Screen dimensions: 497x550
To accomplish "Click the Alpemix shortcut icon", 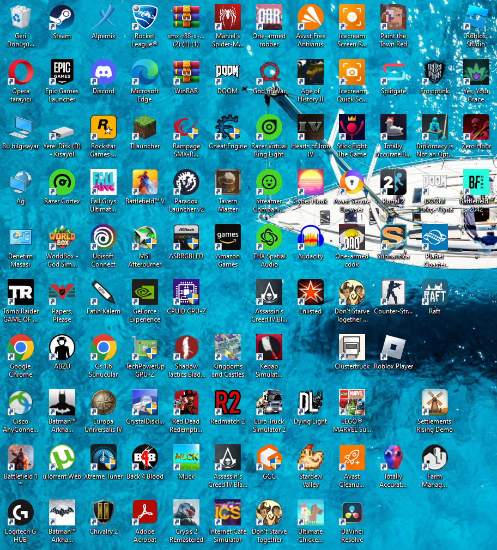I will [x=103, y=17].
